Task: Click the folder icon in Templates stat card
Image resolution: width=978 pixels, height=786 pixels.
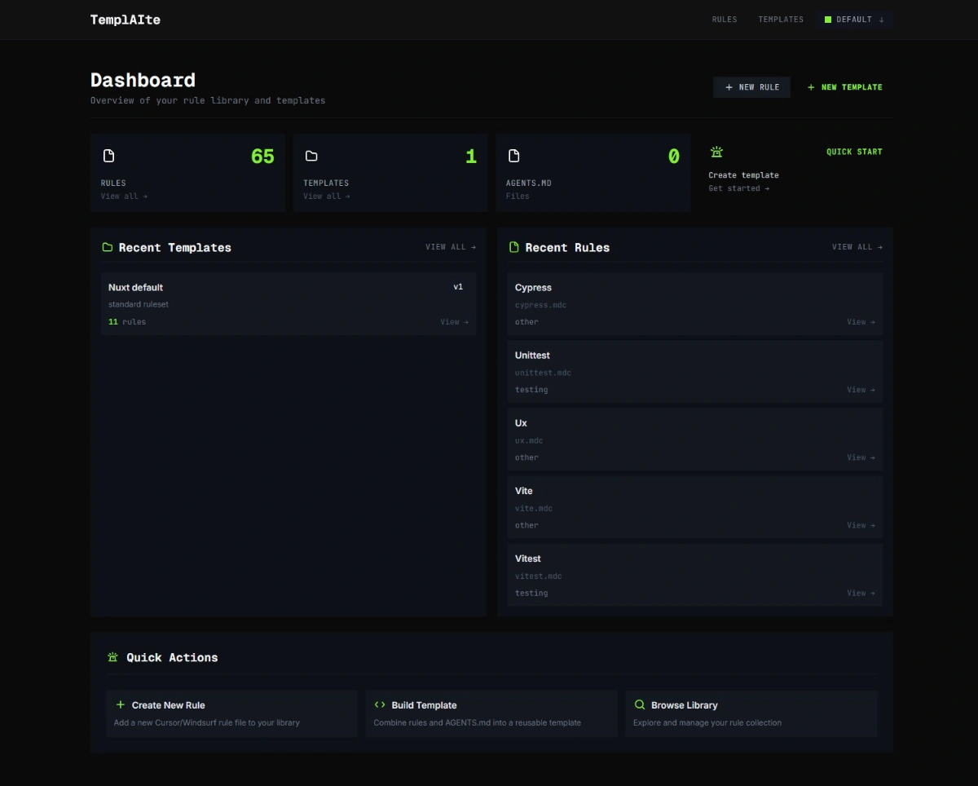Action: pos(311,156)
